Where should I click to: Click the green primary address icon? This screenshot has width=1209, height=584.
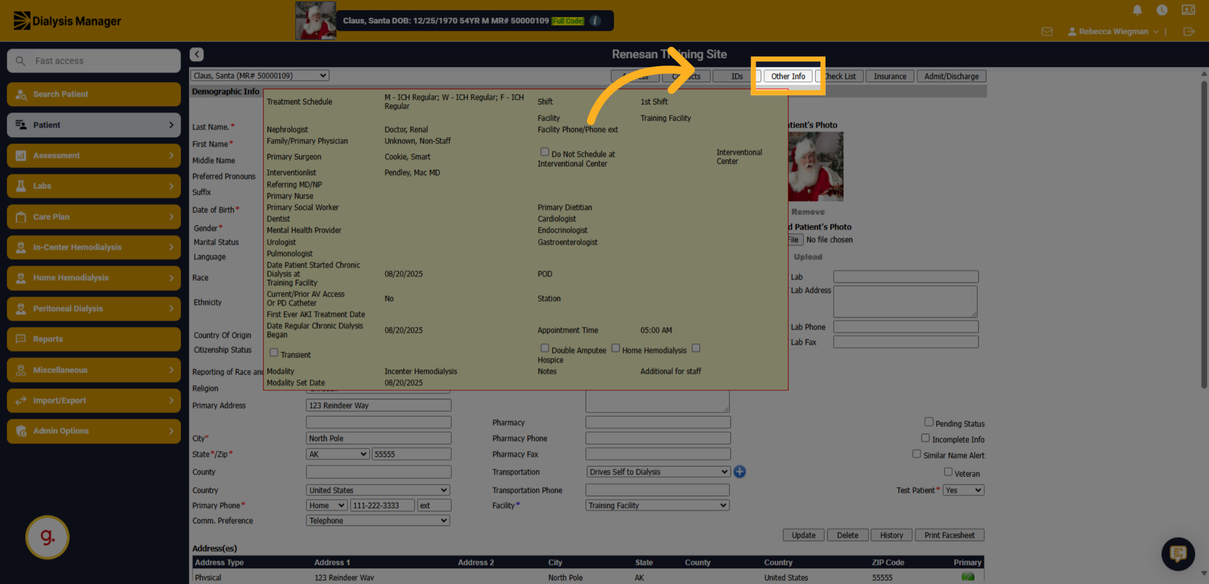[x=968, y=577]
